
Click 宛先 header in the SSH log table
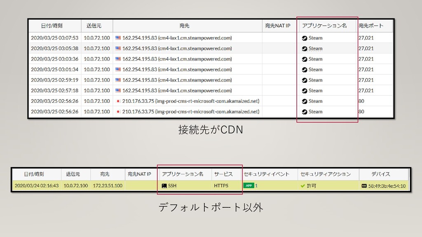(x=105, y=174)
